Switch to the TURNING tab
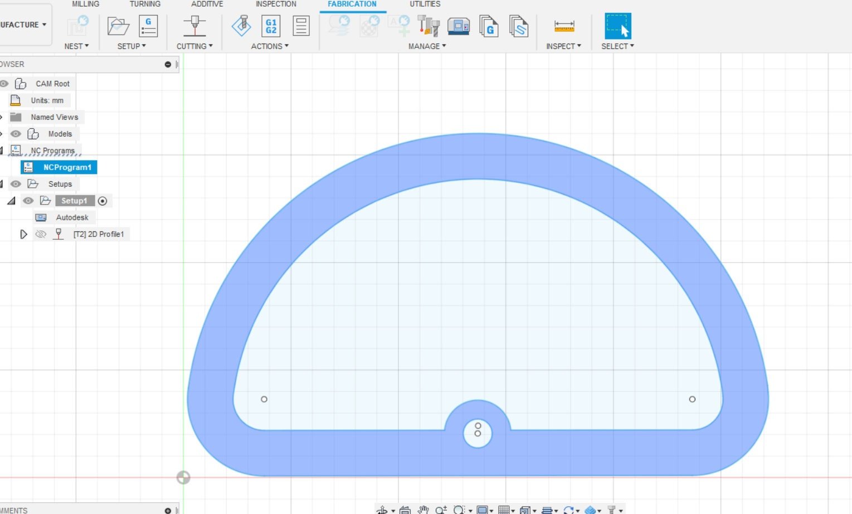This screenshot has width=852, height=514. (145, 4)
